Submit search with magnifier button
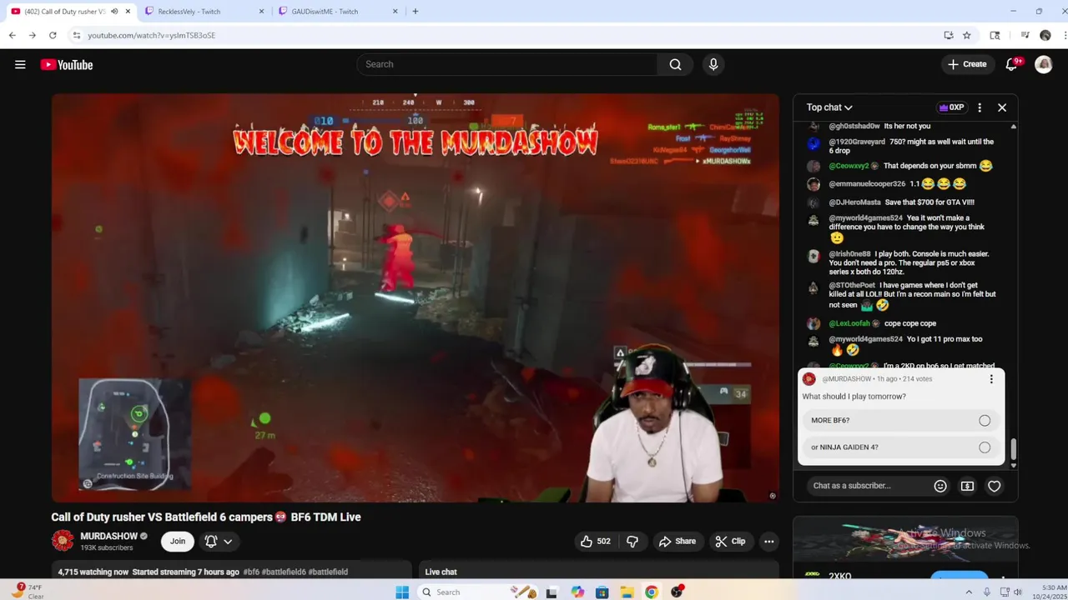The height and width of the screenshot is (600, 1068). [675, 64]
